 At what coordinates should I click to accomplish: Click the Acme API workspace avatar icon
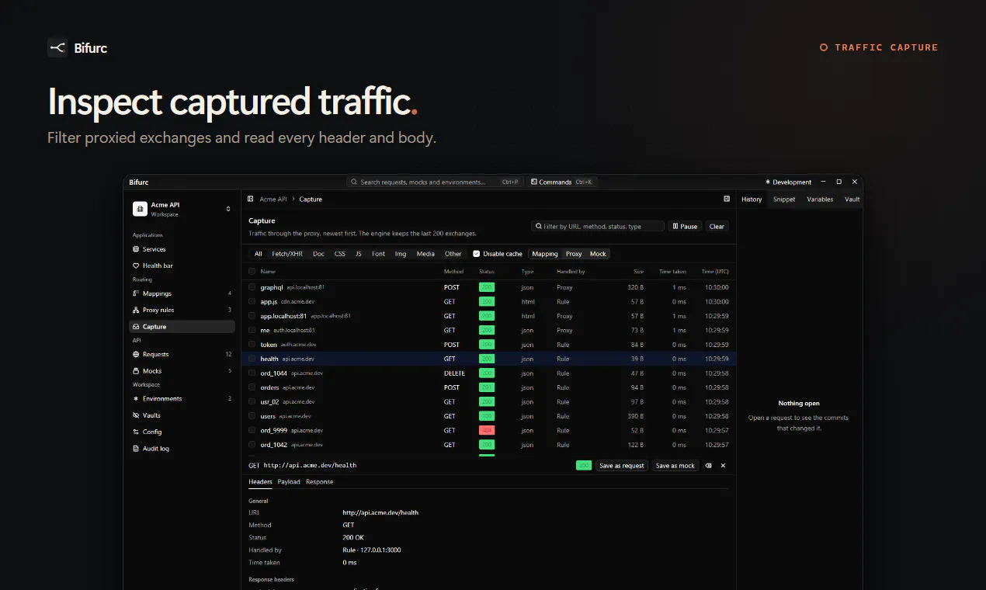point(140,209)
